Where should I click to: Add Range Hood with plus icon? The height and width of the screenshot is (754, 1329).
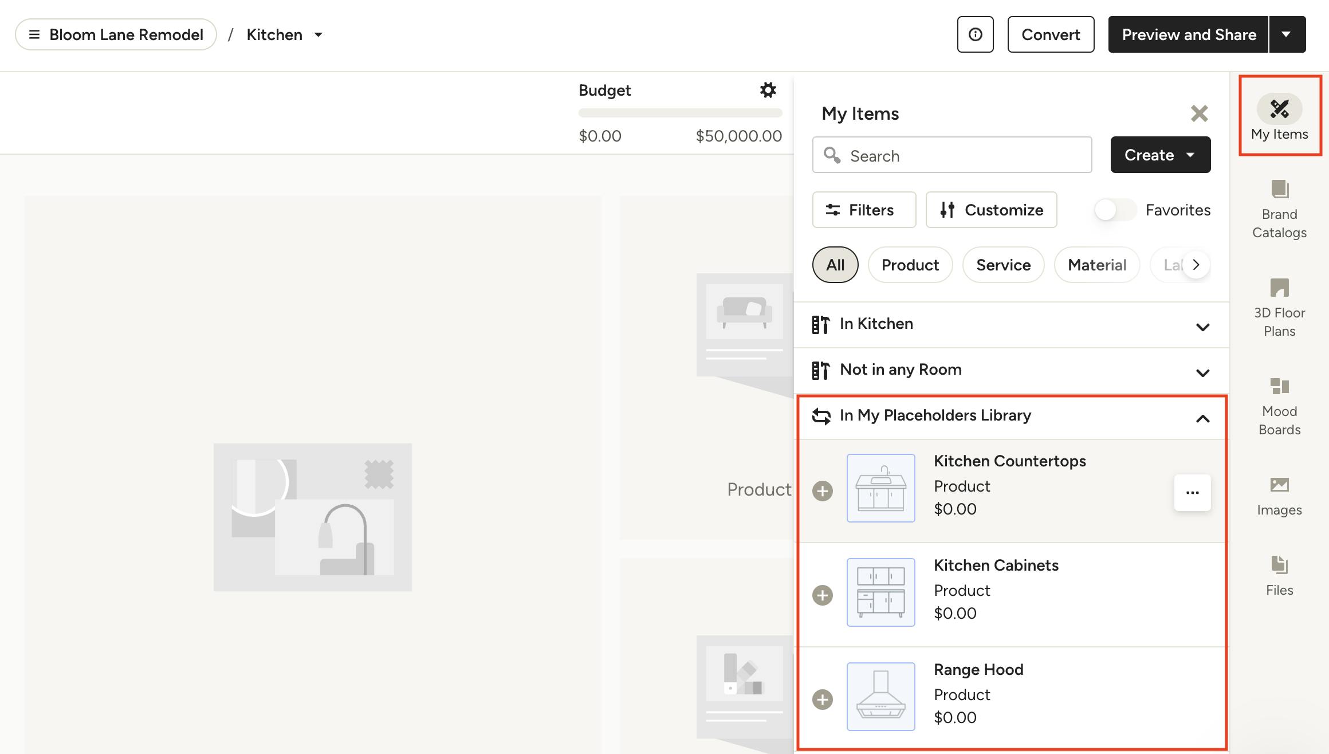coord(823,700)
